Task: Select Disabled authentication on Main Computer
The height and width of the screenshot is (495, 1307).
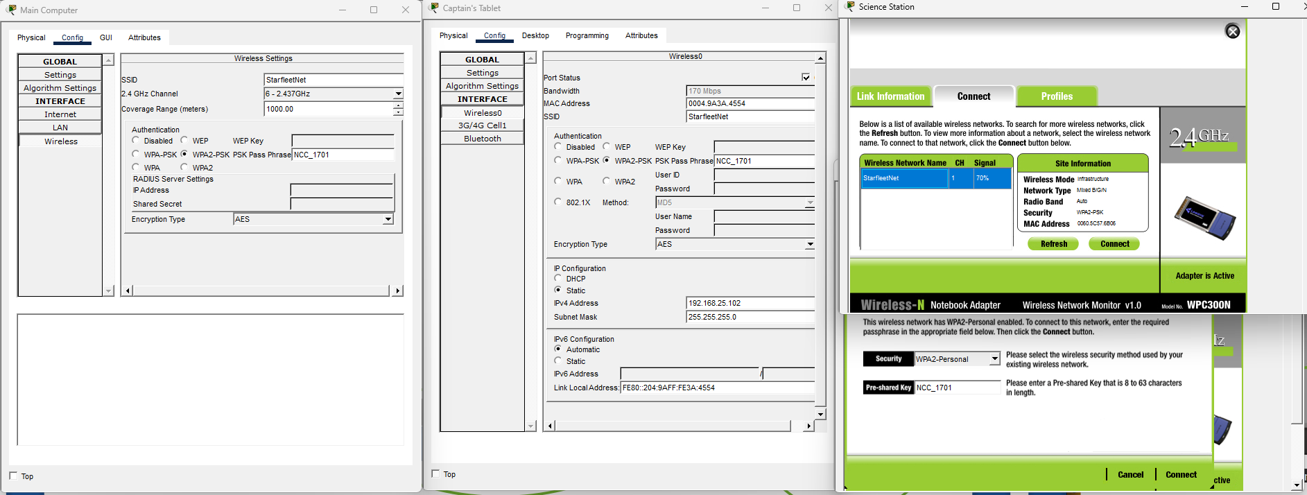Action: pyautogui.click(x=136, y=140)
